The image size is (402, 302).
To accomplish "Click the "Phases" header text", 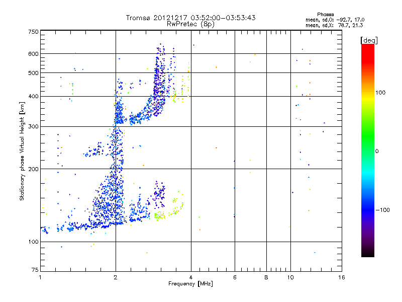I will pos(325,15).
